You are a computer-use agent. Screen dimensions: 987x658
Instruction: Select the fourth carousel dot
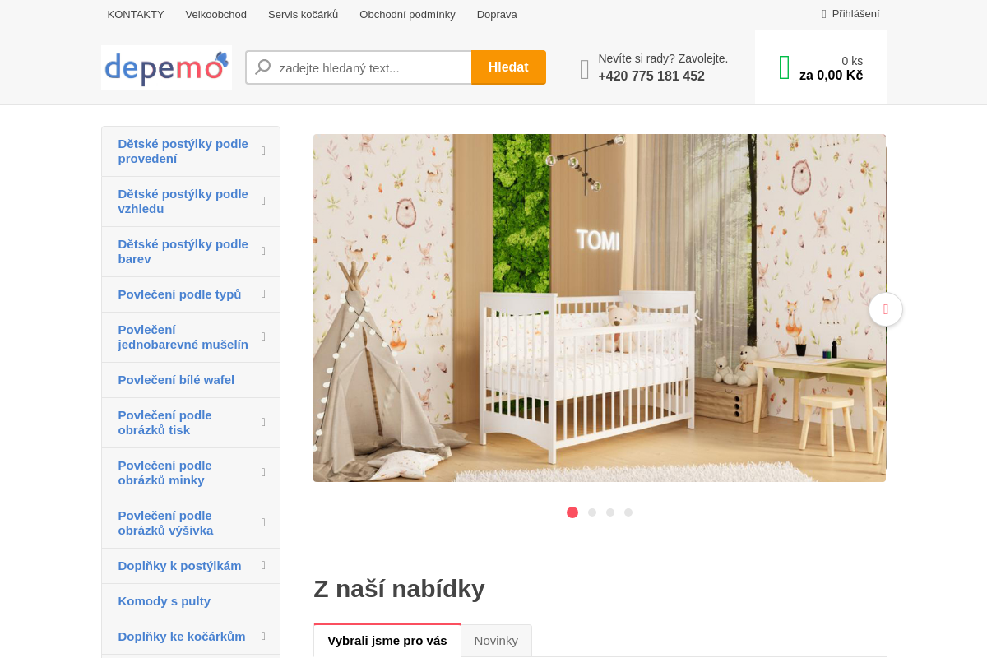(x=628, y=512)
